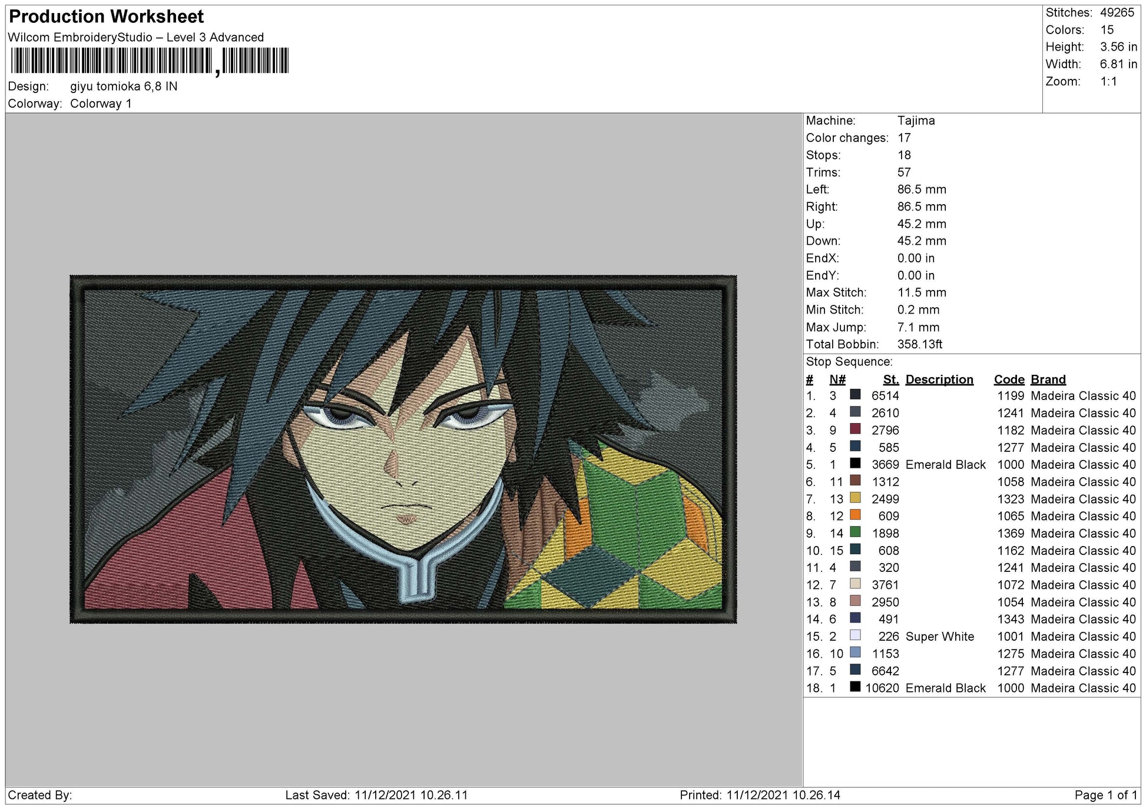Click the Production Worksheet title

point(107,16)
